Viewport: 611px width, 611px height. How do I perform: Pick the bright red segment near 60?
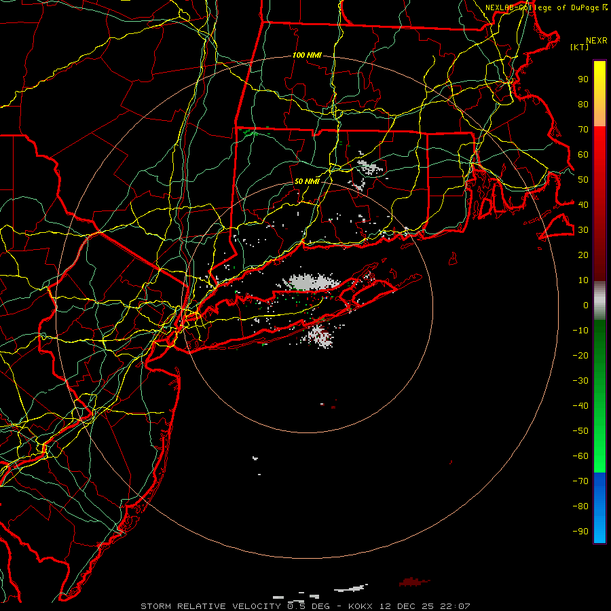coord(599,150)
